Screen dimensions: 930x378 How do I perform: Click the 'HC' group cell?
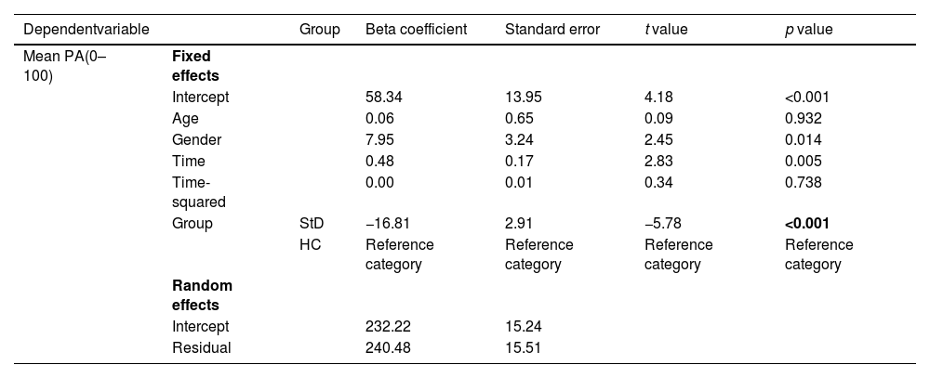tap(310, 245)
